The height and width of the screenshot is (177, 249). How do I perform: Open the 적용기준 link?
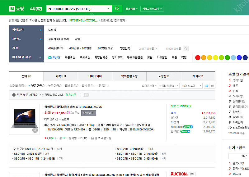coord(71,95)
